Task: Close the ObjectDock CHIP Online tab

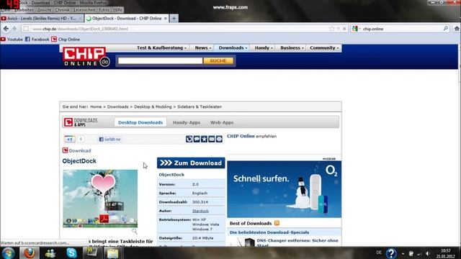Action: point(165,18)
